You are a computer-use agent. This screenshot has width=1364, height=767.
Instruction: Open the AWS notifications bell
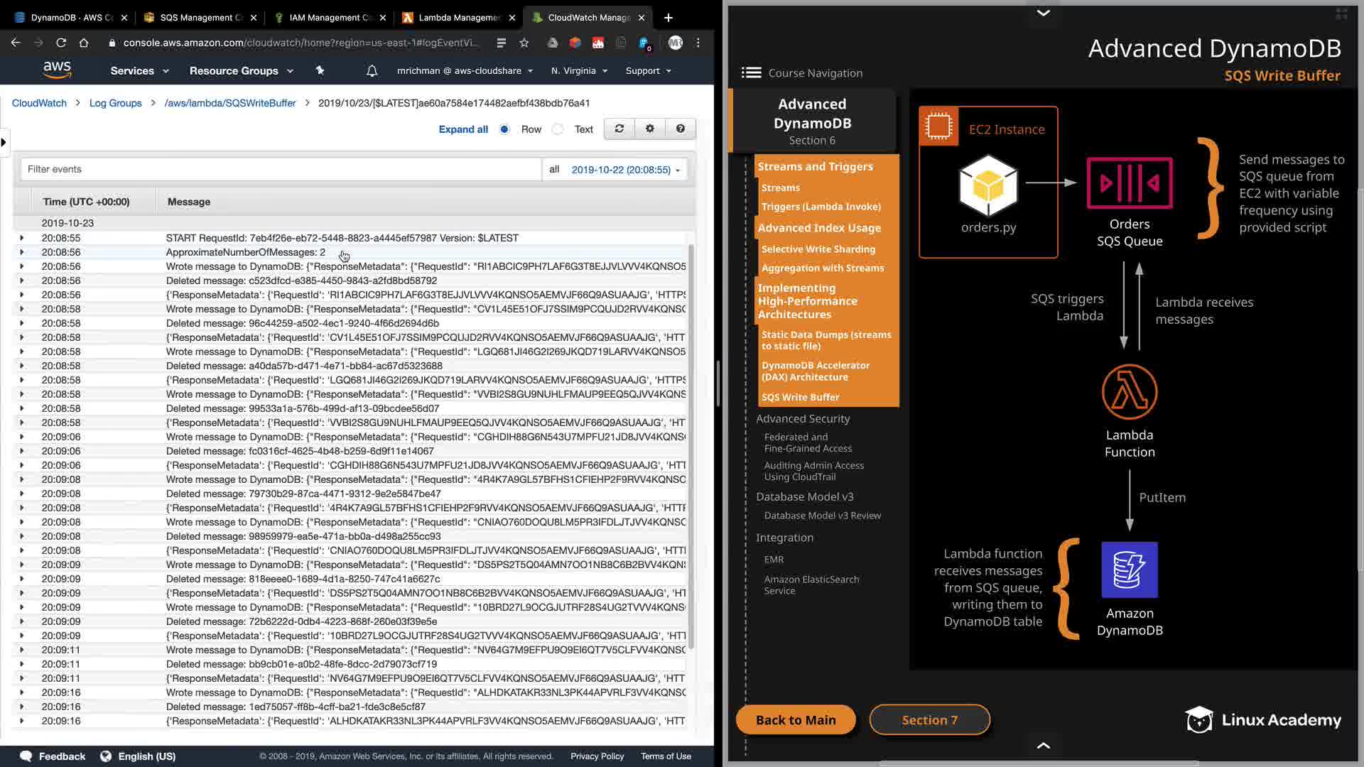(372, 71)
